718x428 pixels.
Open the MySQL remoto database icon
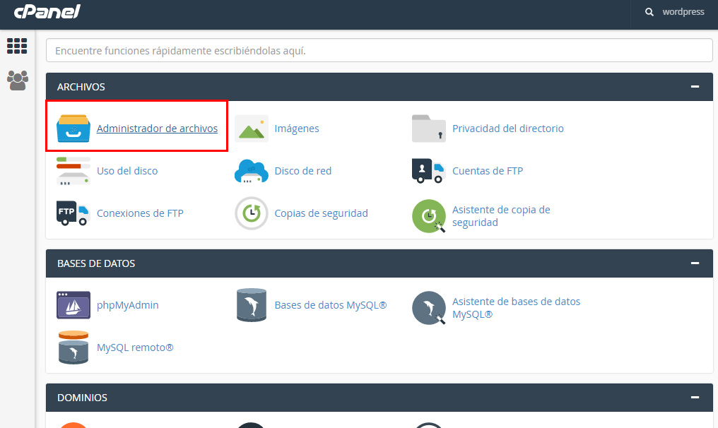pos(73,347)
